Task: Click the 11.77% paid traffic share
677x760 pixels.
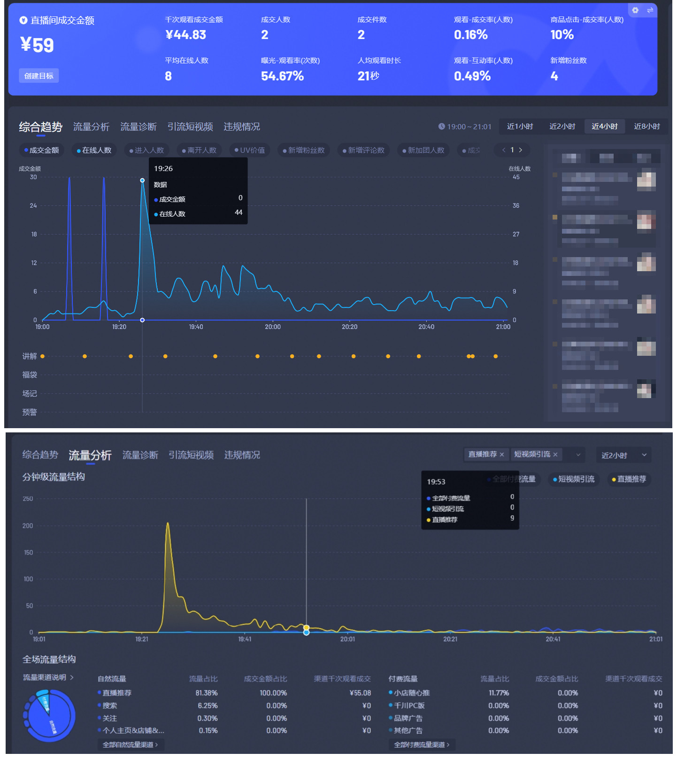Action: coord(499,693)
